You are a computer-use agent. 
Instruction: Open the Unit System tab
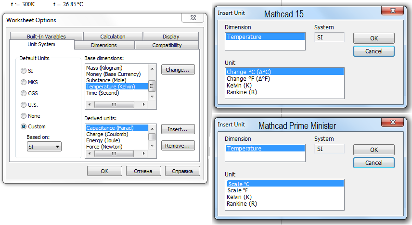41,44
